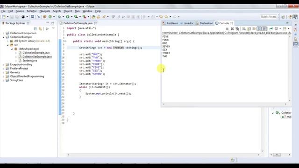This screenshot has height=168, width=299.
Task: Expand JRE System Library node
Action: pyautogui.click(x=7, y=41)
